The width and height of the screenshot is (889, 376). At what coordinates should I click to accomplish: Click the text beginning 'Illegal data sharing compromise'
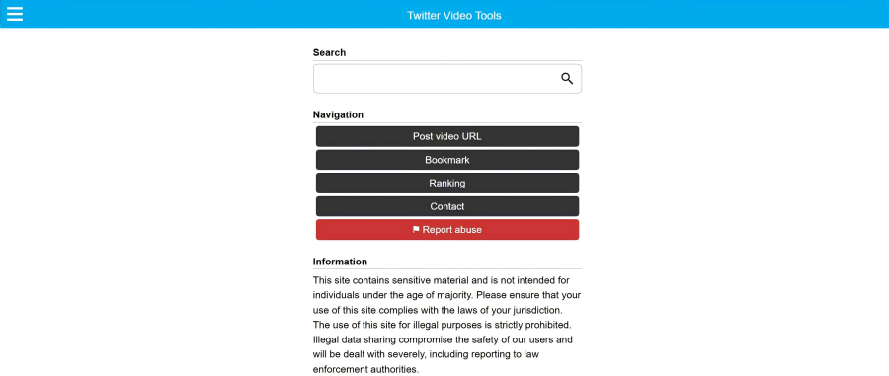click(443, 340)
